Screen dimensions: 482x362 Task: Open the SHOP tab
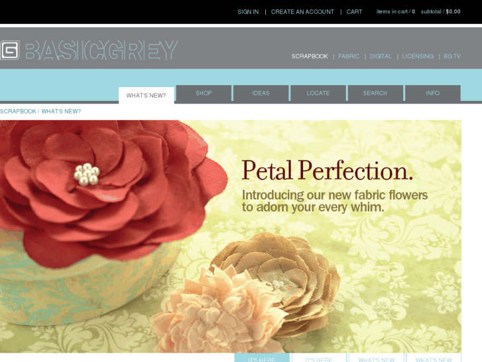(x=204, y=93)
